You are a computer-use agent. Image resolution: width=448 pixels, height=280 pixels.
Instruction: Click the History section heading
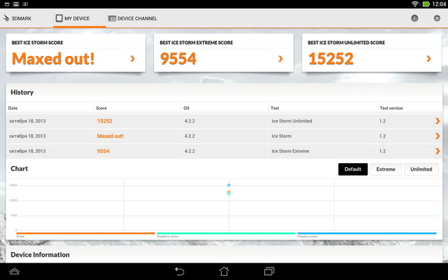[x=22, y=92]
